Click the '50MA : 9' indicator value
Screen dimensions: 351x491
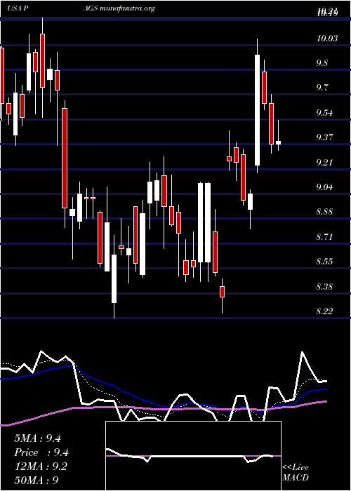pos(37,480)
